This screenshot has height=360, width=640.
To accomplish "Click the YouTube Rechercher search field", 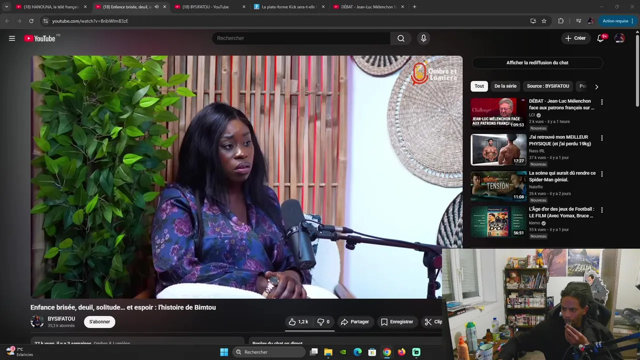I will [301, 38].
